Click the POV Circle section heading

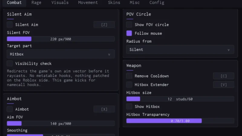(139, 14)
